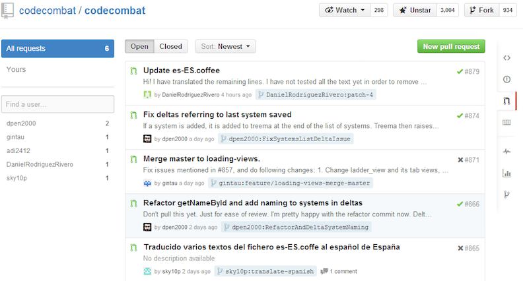This screenshot has width=523, height=281.
Task: Open the Sort: Newest dropdown
Action: [x=225, y=46]
